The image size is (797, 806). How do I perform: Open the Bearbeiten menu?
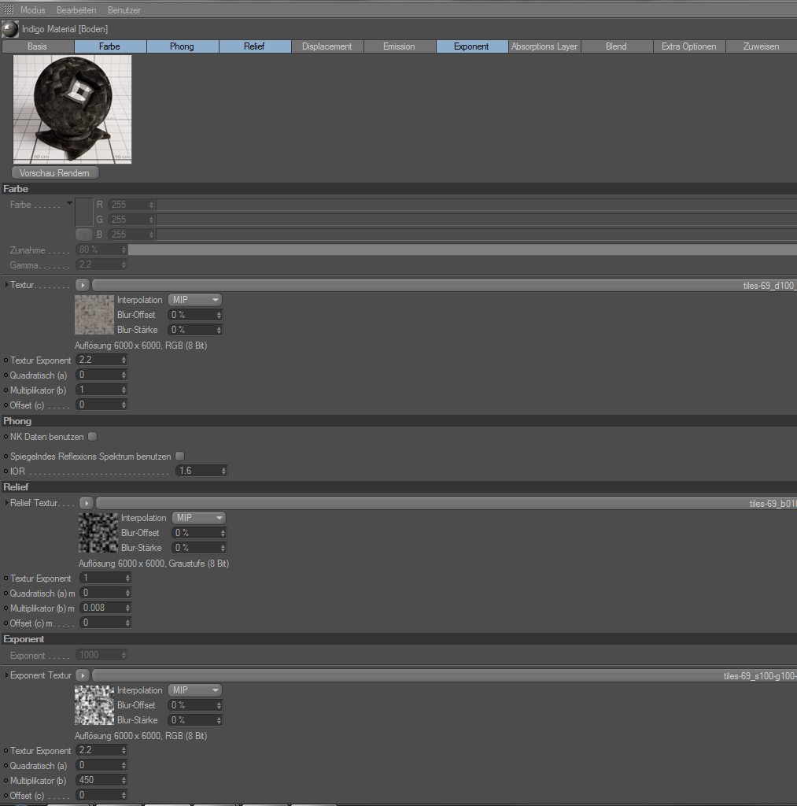(76, 10)
